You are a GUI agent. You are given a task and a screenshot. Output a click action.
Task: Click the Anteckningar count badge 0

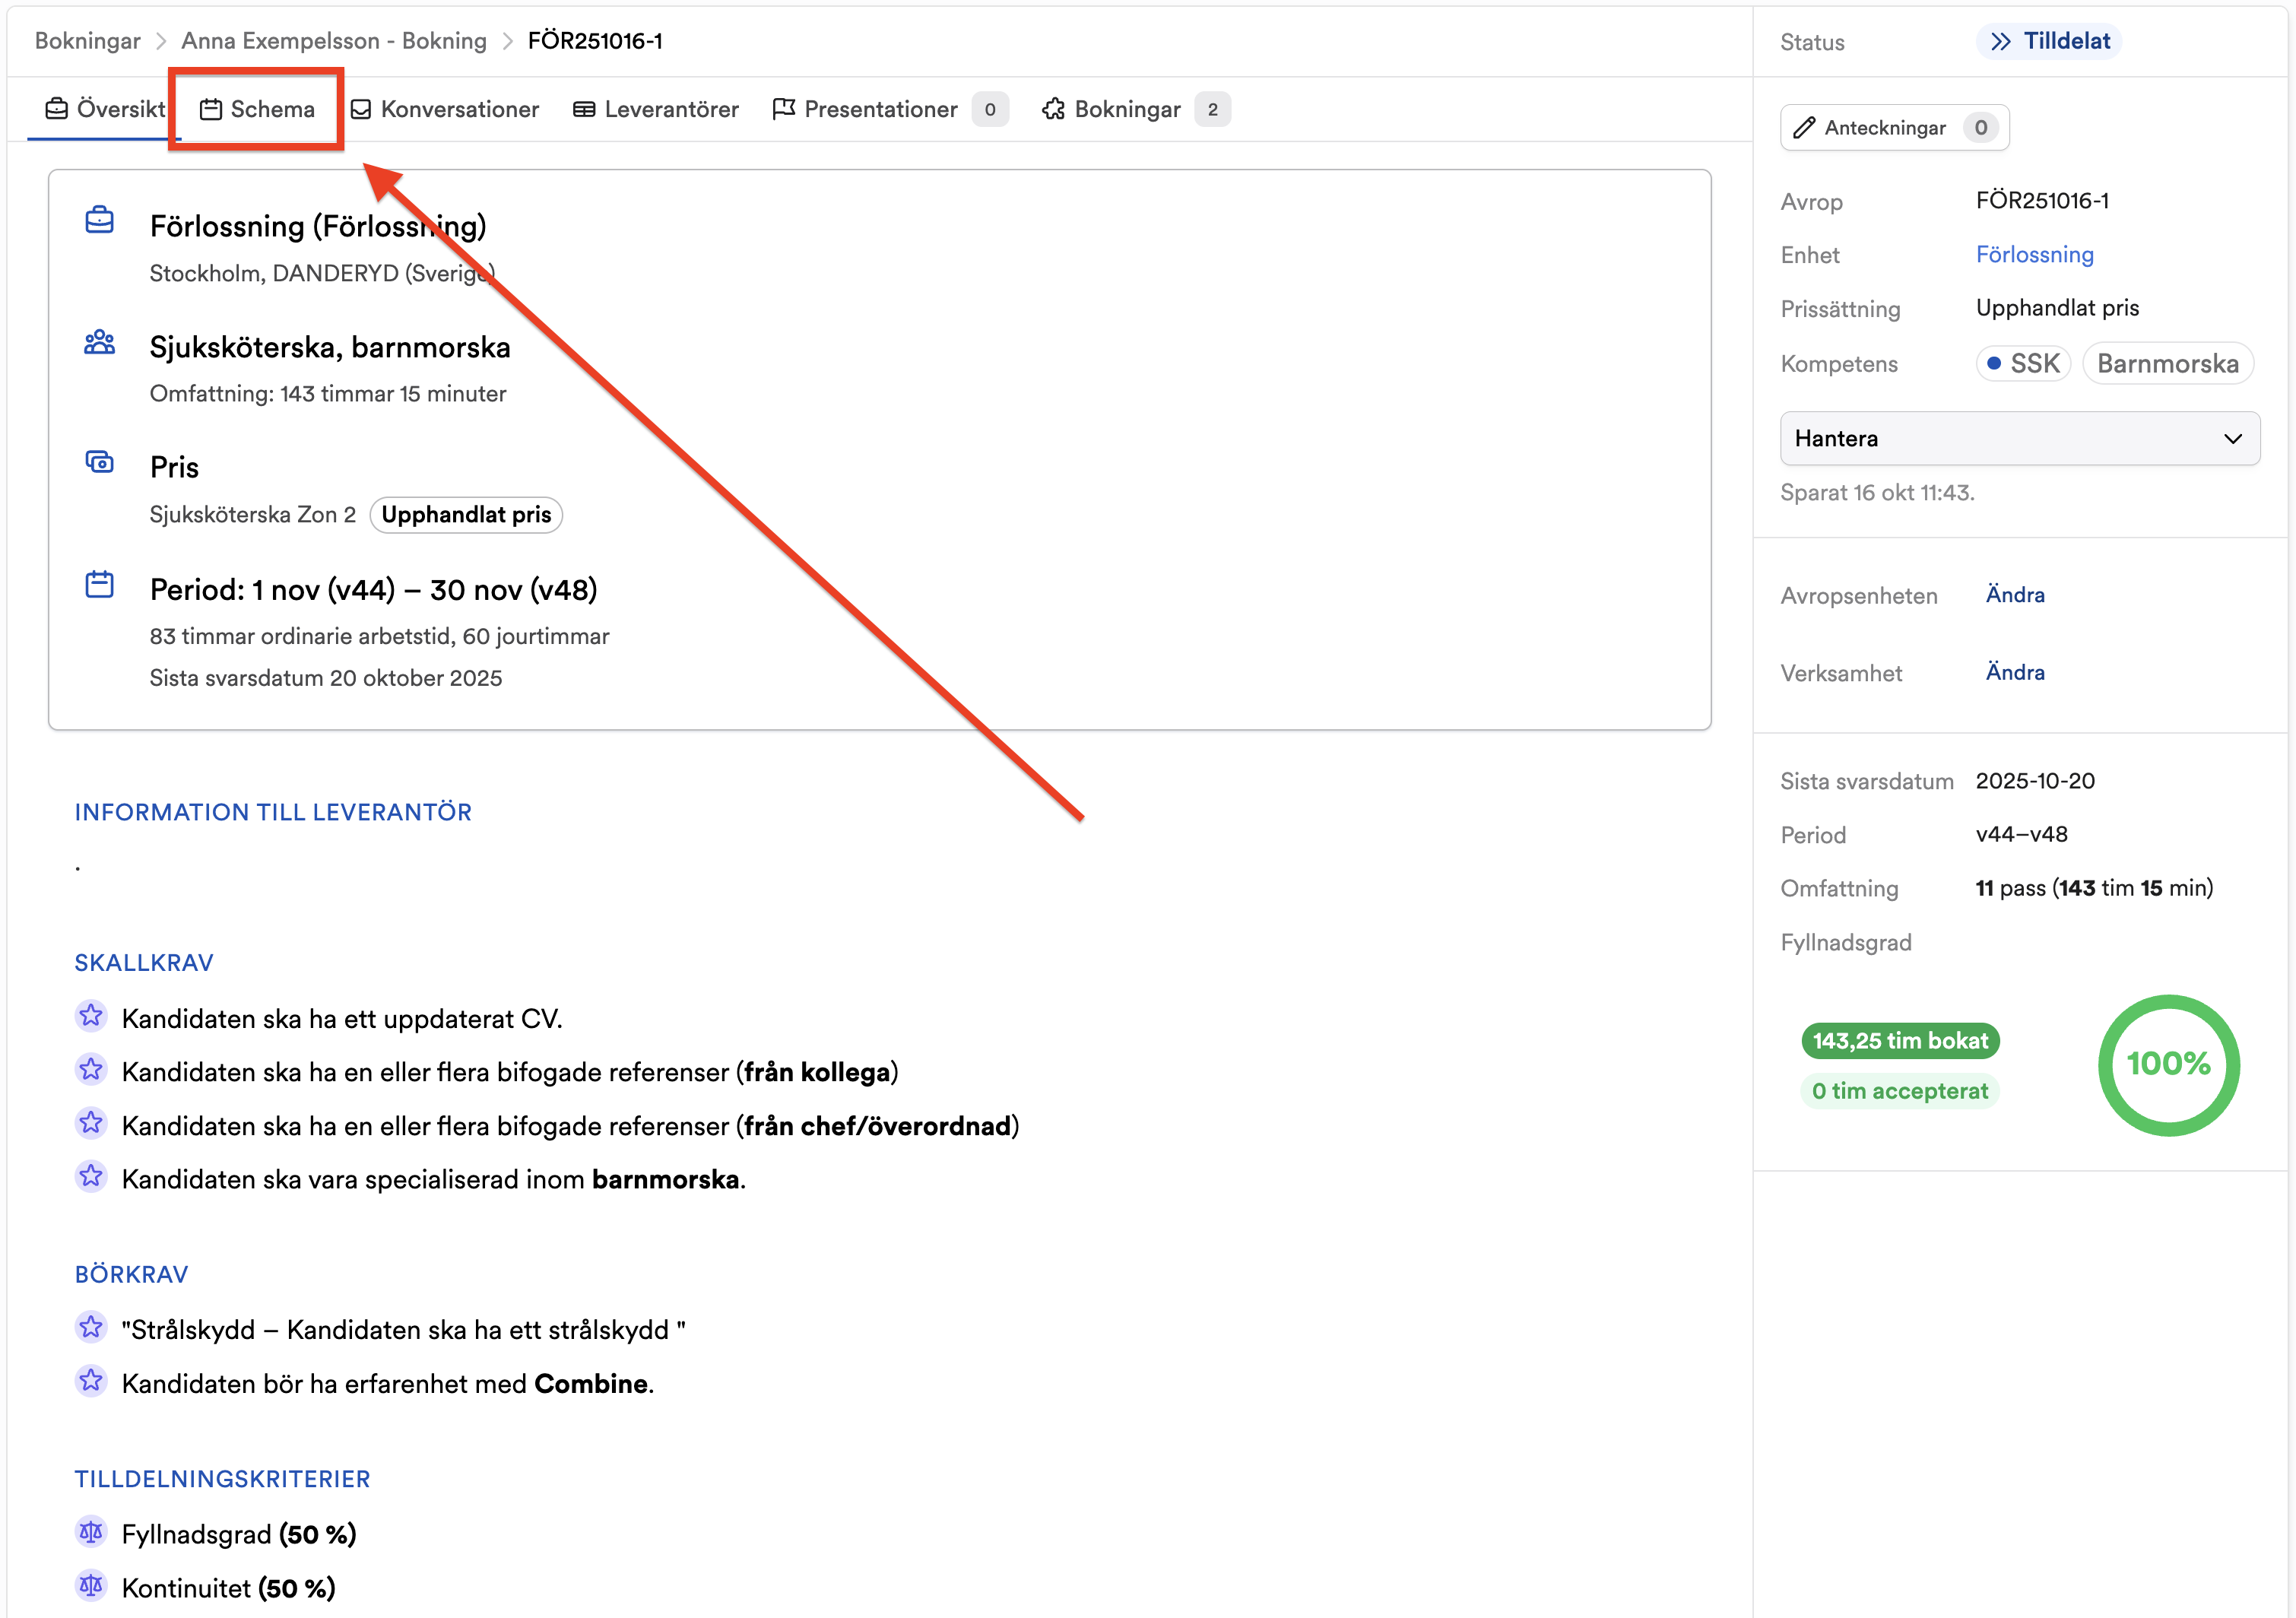1980,127
